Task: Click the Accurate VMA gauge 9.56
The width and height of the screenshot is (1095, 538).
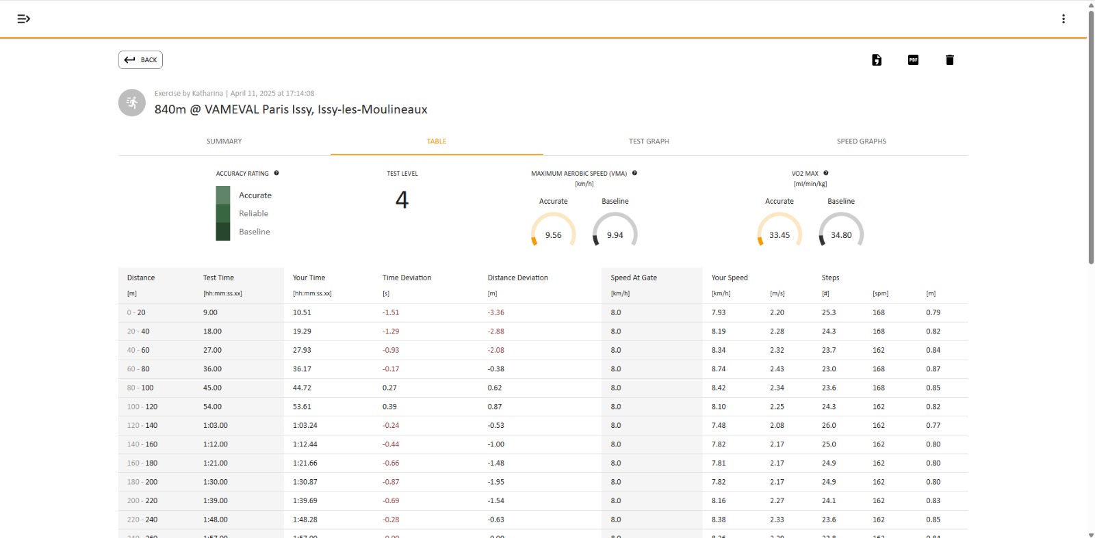Action: [553, 230]
